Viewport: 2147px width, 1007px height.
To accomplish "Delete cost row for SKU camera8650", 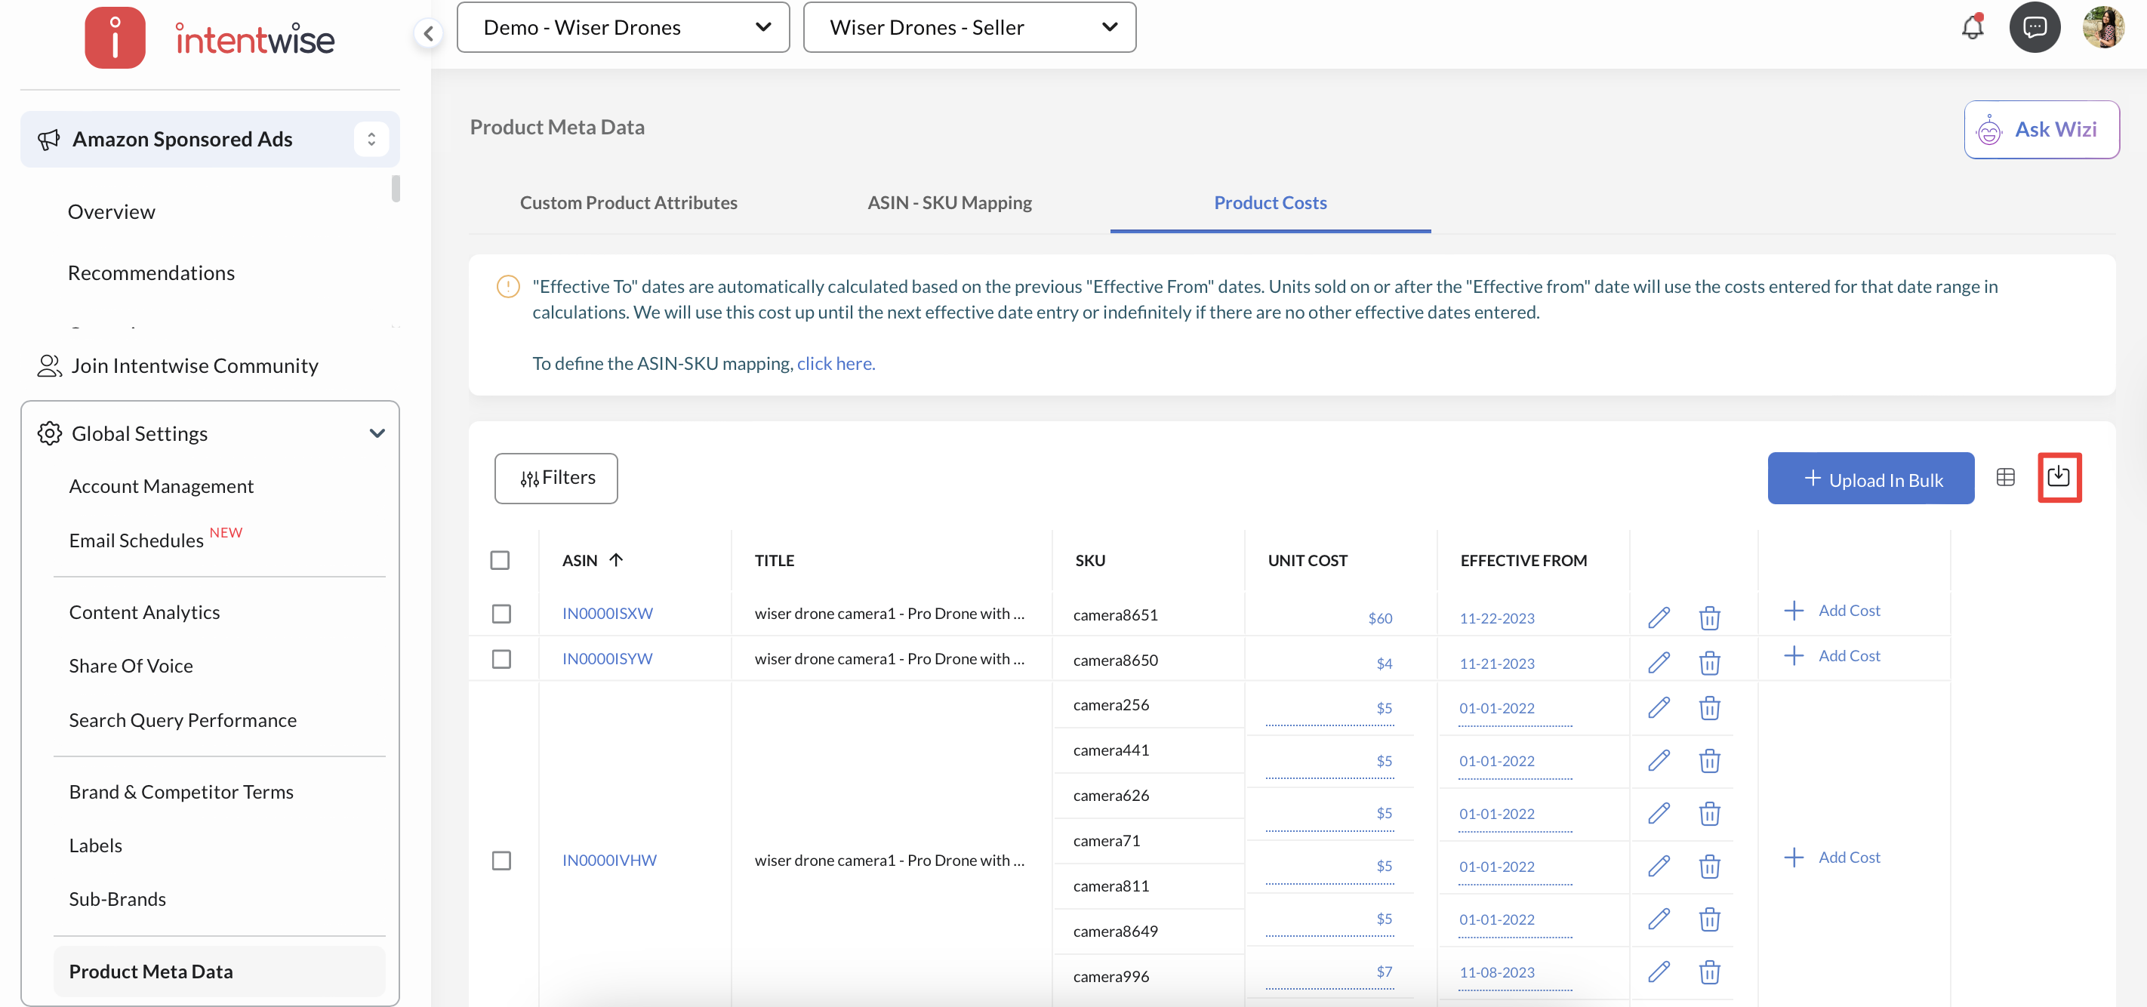I will click(1708, 663).
